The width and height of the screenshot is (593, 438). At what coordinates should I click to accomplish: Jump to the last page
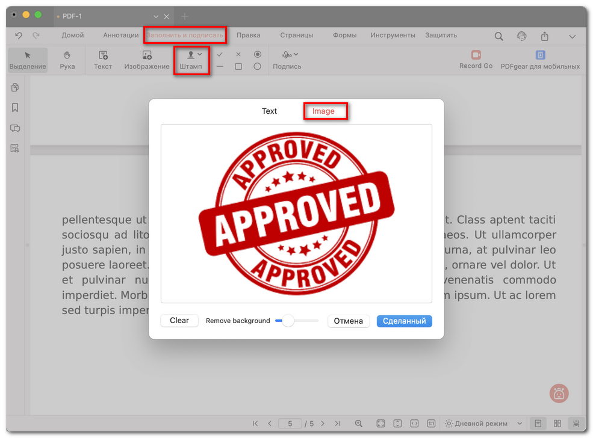pos(337,424)
